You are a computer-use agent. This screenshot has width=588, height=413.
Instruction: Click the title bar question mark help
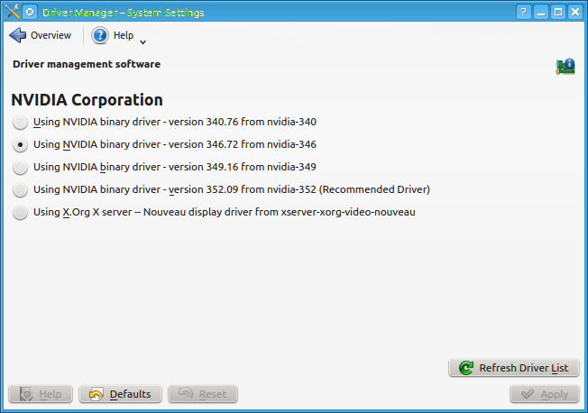523,12
